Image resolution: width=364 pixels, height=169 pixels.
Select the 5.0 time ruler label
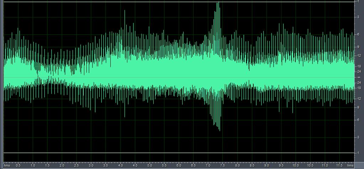(149, 165)
